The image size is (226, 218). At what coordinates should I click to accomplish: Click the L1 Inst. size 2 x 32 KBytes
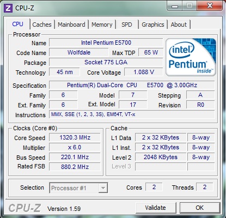pos(161,147)
